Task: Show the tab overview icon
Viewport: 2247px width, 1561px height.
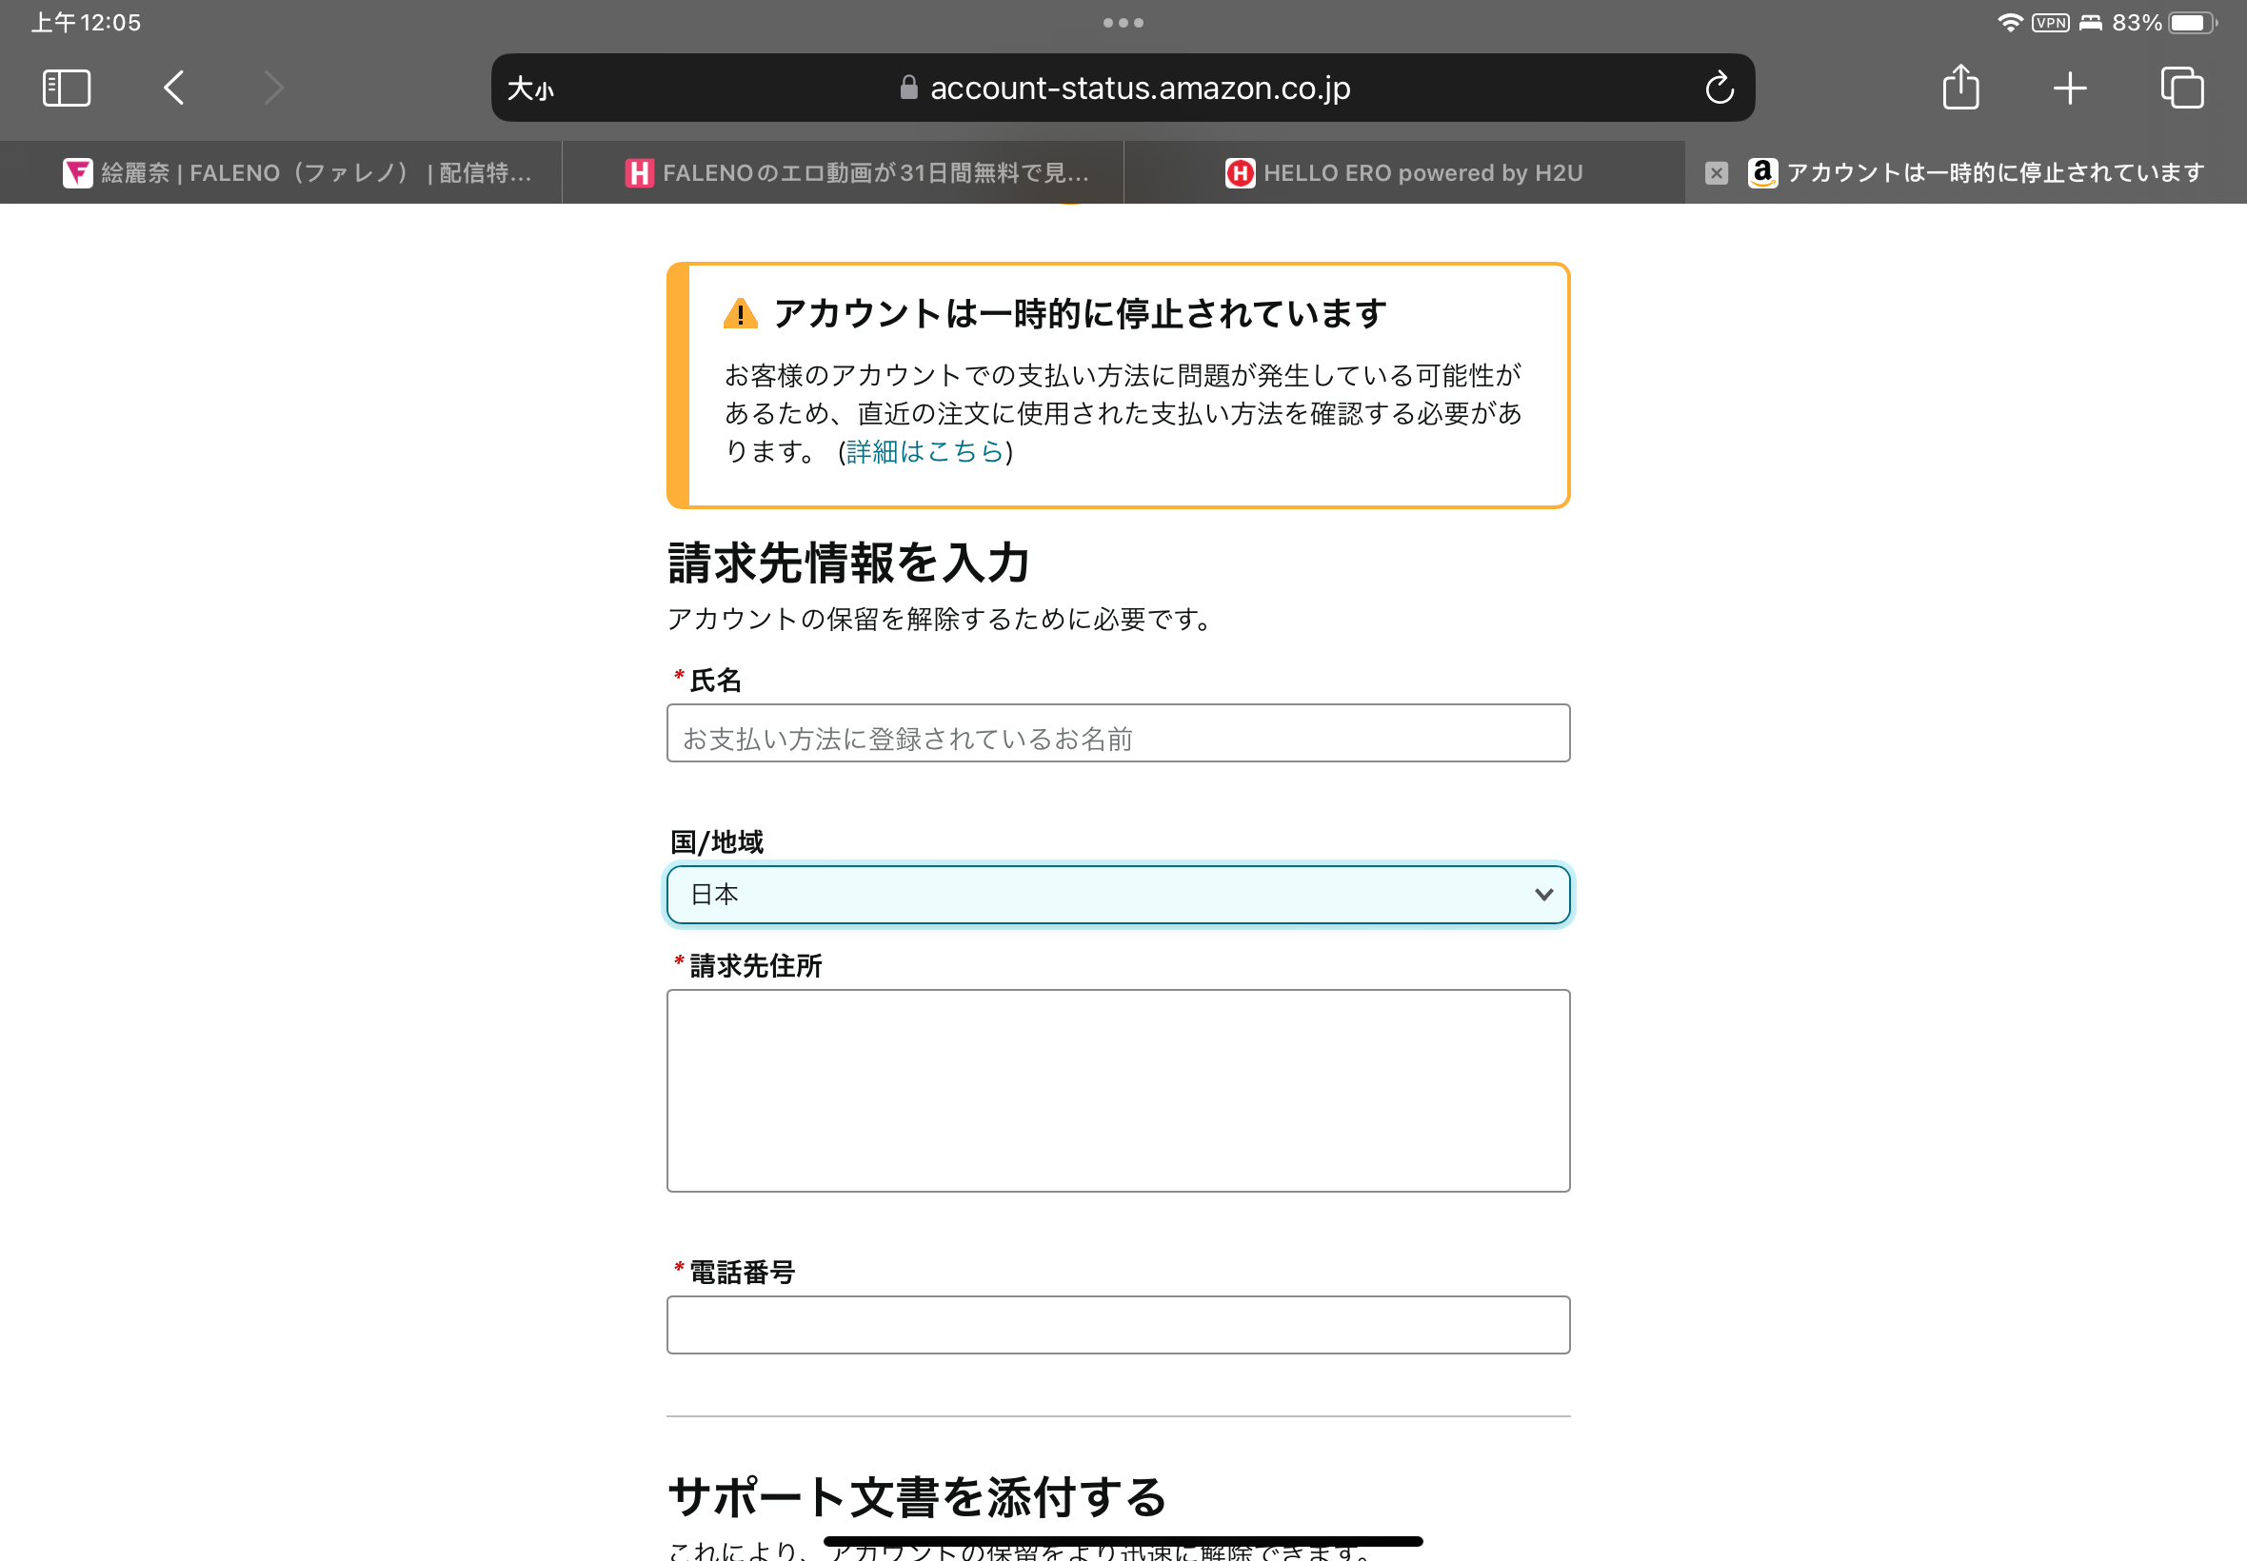Action: click(x=2182, y=88)
